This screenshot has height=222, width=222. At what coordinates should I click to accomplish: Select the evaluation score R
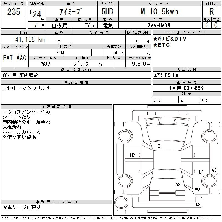pyautogui.click(x=211, y=12)
